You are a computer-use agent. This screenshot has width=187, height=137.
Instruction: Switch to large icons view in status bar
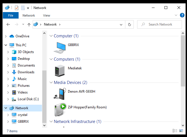point(181,131)
